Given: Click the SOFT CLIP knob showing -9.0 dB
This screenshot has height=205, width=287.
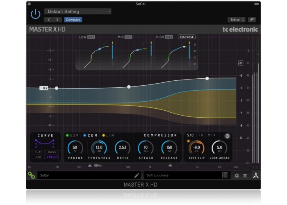Looking at the screenshot, I should (x=196, y=148).
